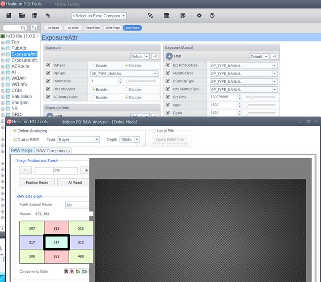Viewport: 321px width, 282px height.
Task: Open the ISPDGainOpType dropdown
Action: (x=243, y=90)
